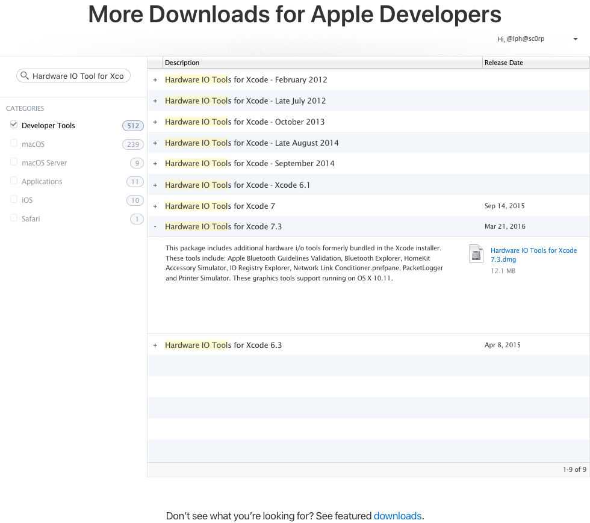This screenshot has height=523, width=590.
Task: Tick the Applications category checkbox
Action: coord(14,180)
